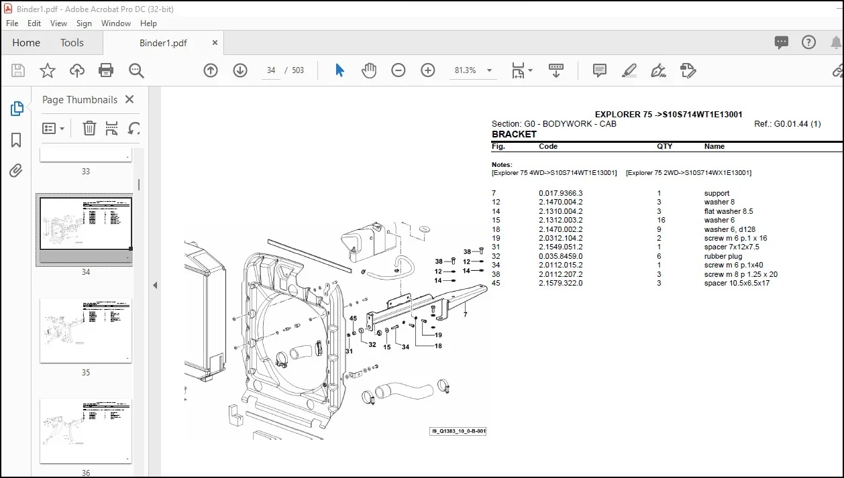844x478 pixels.
Task: Open the chat notifications icon
Action: coord(782,42)
